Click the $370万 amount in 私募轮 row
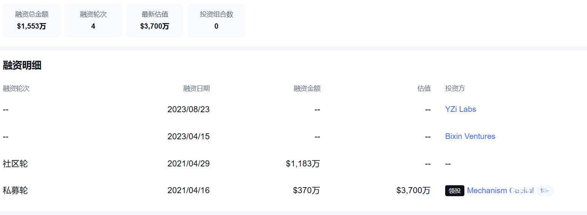This screenshot has width=587, height=215. point(306,191)
